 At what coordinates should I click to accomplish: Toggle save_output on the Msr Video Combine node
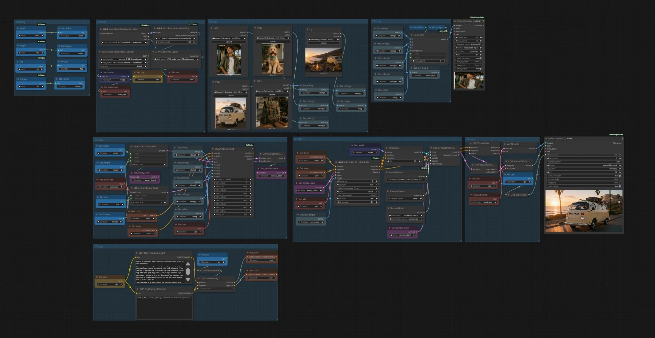pos(584,186)
